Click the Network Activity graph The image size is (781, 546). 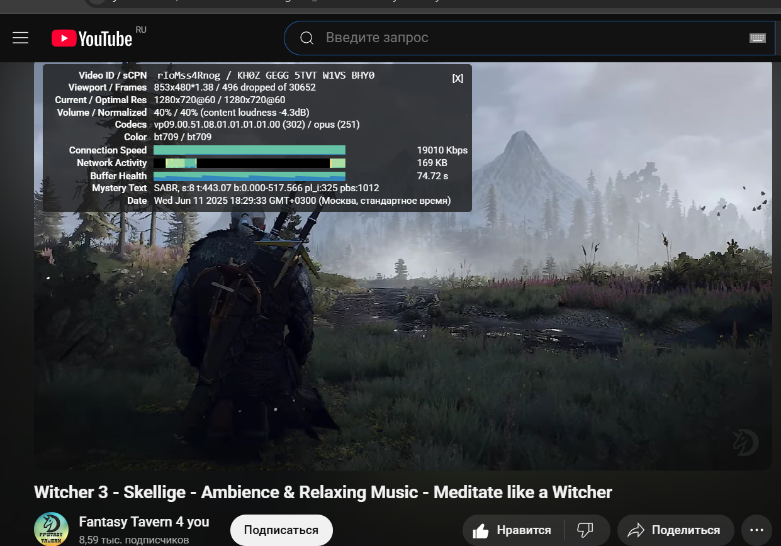click(249, 163)
